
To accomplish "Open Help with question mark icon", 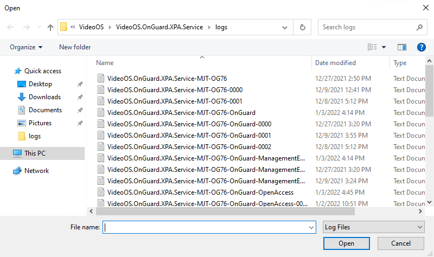I will 422,47.
